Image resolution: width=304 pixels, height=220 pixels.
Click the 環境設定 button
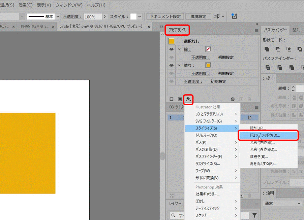pyautogui.click(x=198, y=16)
